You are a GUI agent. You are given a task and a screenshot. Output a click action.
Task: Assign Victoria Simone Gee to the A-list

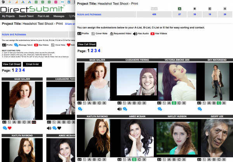[x=169, y=103]
